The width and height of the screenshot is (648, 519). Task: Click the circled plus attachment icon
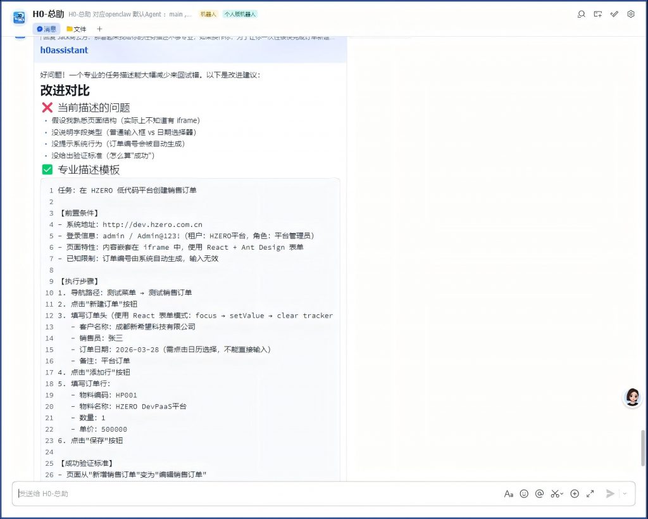(575, 494)
